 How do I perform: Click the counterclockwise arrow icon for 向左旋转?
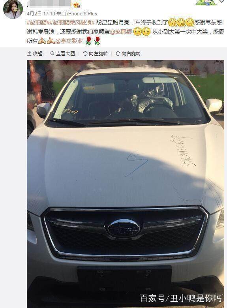[85, 53]
